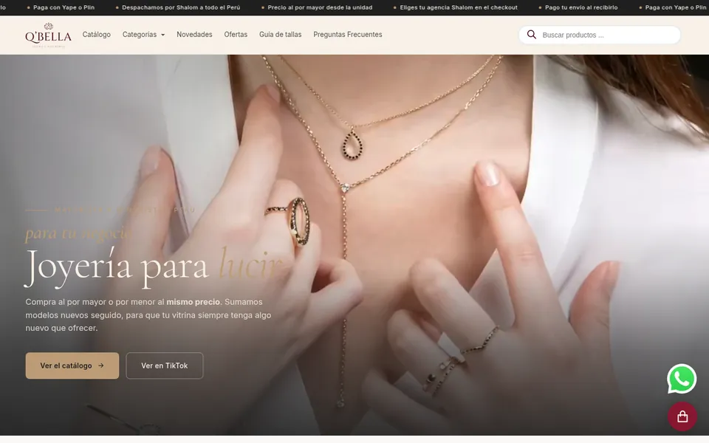
Task: Open the WhatsApp chat icon
Action: tap(682, 379)
